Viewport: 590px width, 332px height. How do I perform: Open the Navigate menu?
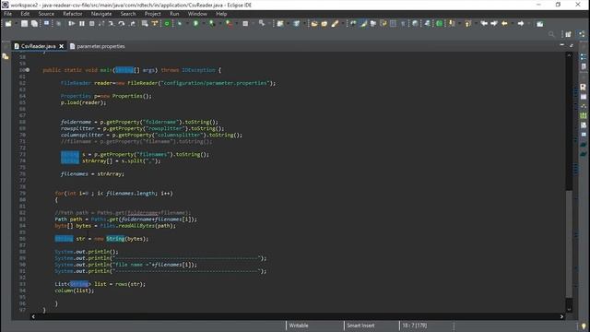[101, 14]
